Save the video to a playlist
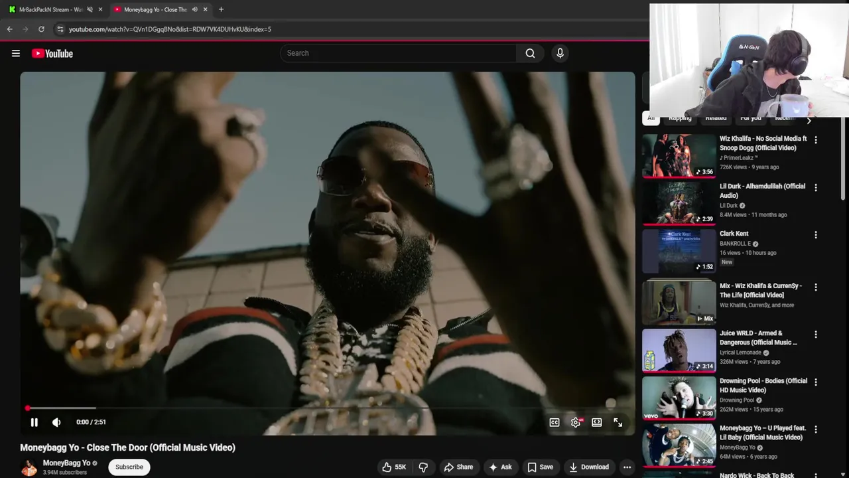 540,467
